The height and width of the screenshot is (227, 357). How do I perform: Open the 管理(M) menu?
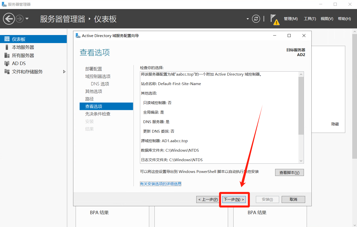291,19
